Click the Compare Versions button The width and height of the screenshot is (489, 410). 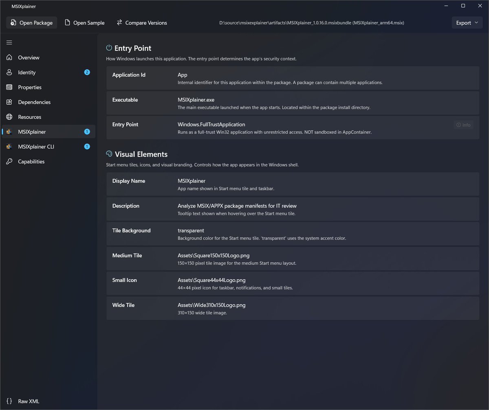pyautogui.click(x=141, y=23)
